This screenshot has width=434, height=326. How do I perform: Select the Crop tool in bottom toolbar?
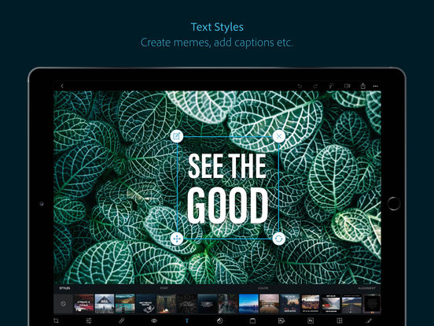point(56,320)
